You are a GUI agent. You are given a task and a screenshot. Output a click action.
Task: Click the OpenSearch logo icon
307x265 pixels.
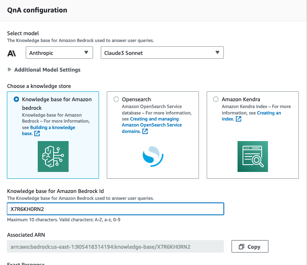click(153, 157)
